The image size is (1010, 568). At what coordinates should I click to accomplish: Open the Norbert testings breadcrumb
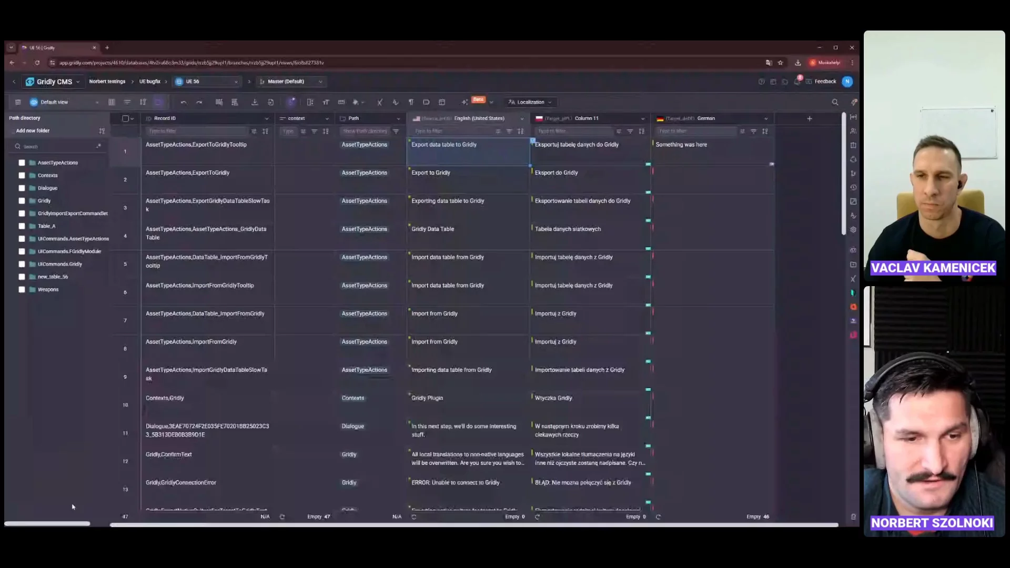[x=107, y=82]
